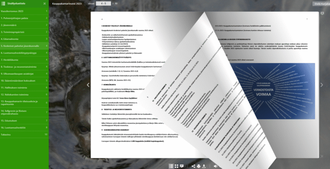Screen dimensions: 330x169
Task: Open 4. Edunvalvonta section
Action: coord(24,39)
